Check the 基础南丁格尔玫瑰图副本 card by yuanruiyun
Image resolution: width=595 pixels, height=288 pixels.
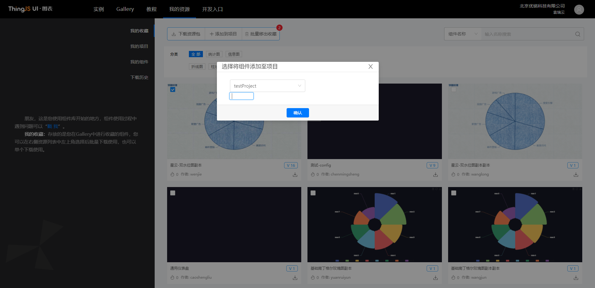313,193
